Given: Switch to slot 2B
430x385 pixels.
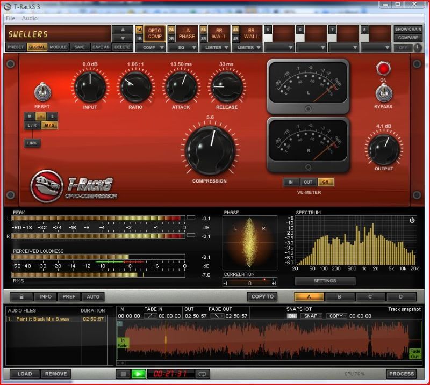Looking at the screenshot, I should [x=171, y=39].
